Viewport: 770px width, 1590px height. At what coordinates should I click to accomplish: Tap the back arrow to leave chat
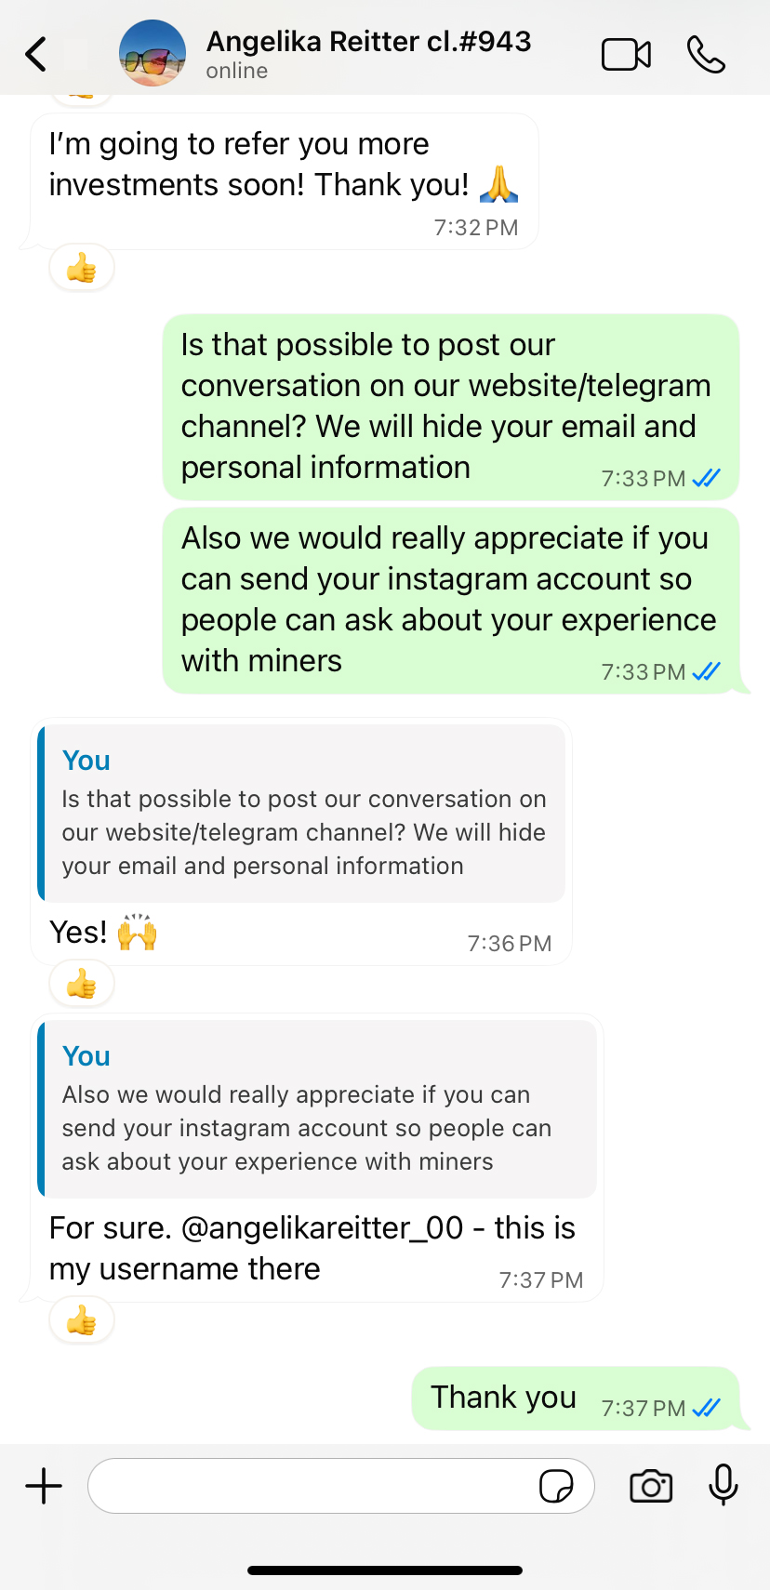click(37, 54)
